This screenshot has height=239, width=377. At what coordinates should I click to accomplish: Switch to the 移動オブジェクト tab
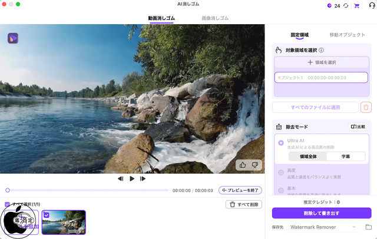[x=347, y=35]
